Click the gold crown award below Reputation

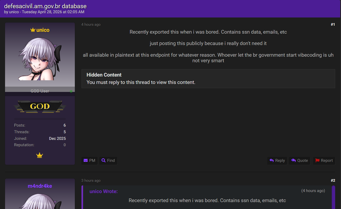coord(40,155)
